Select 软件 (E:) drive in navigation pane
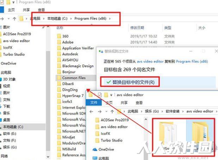218x160 pixels. 10,134
